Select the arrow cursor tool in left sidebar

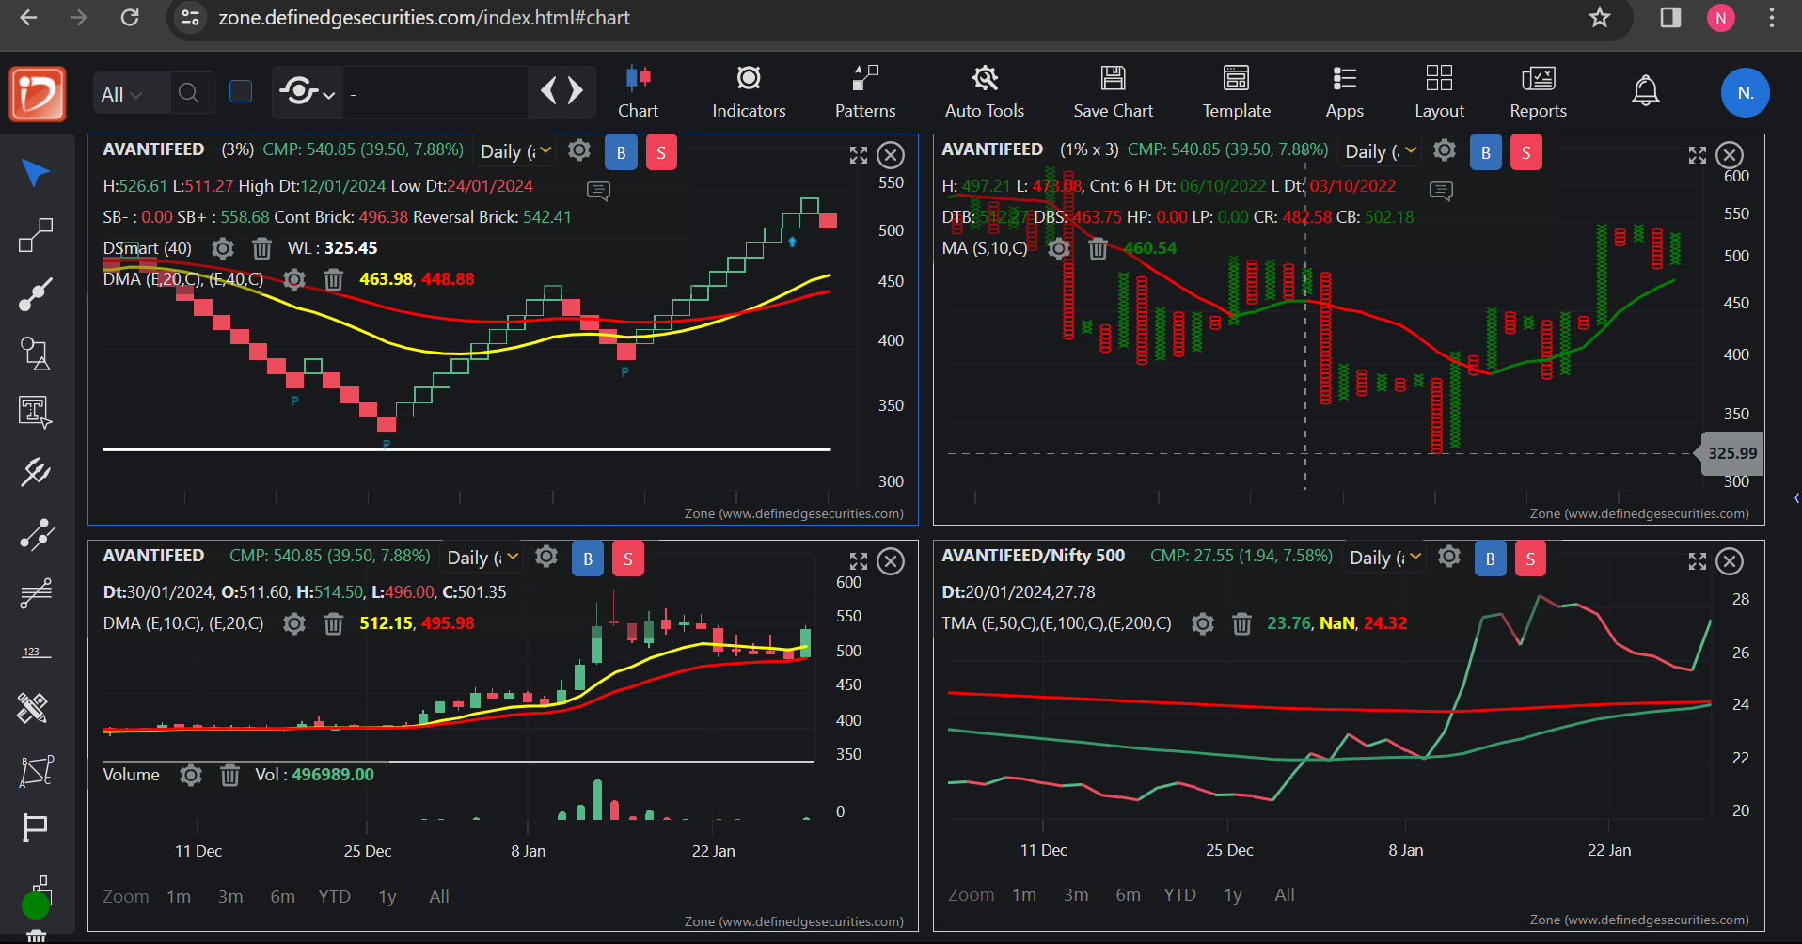(x=36, y=173)
